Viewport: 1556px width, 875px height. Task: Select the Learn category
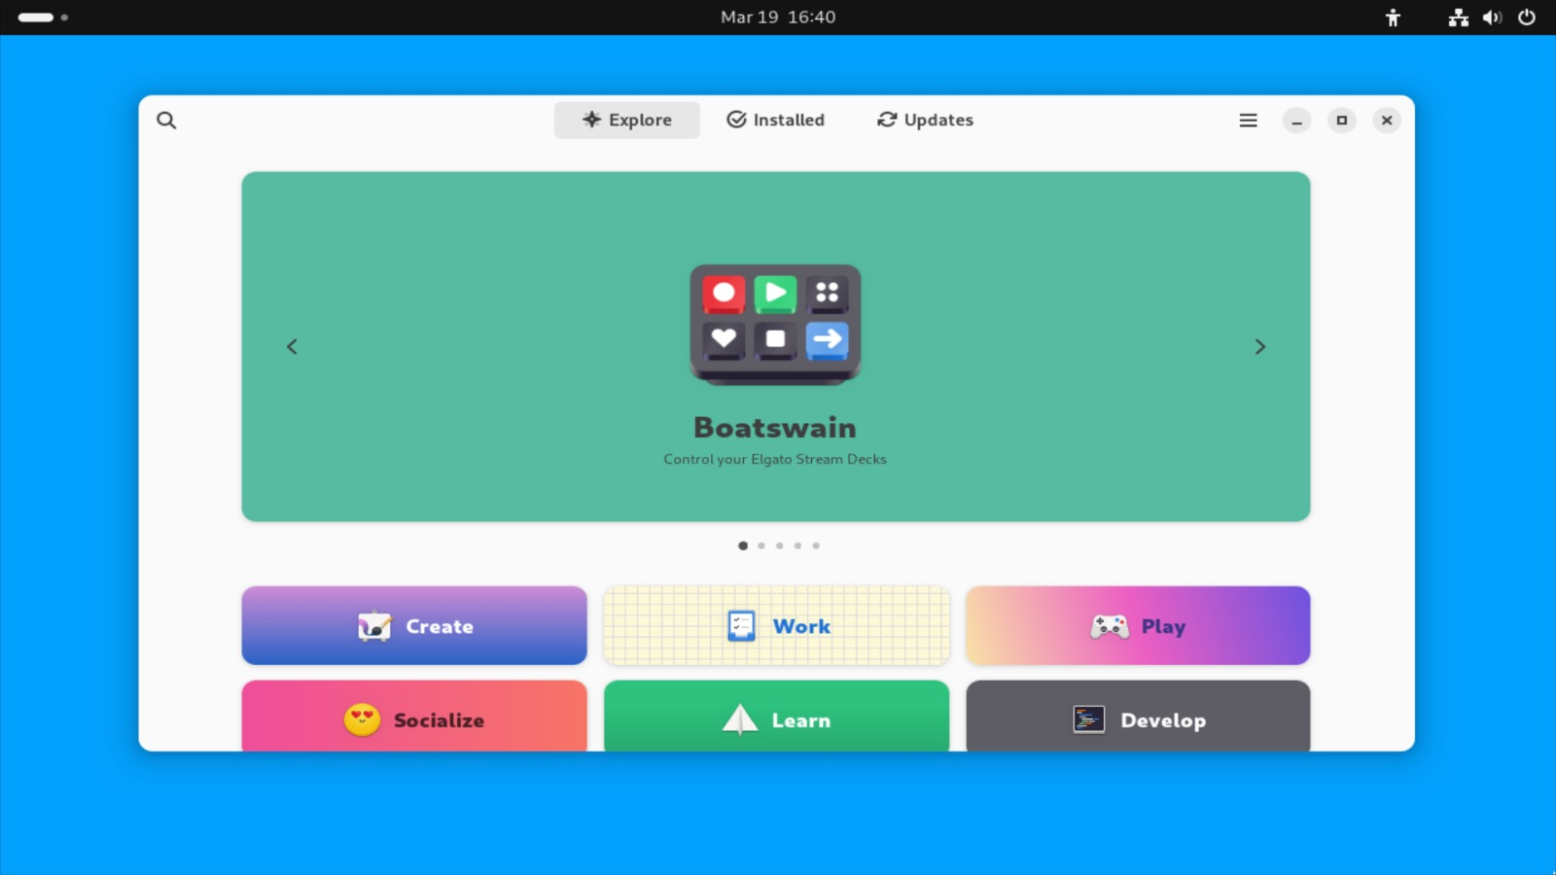[x=775, y=719]
